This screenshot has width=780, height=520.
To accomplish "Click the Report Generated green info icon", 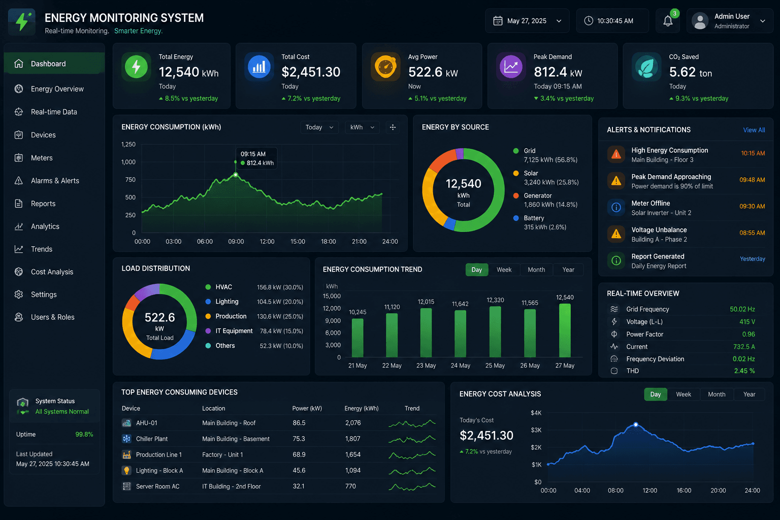I will (616, 261).
